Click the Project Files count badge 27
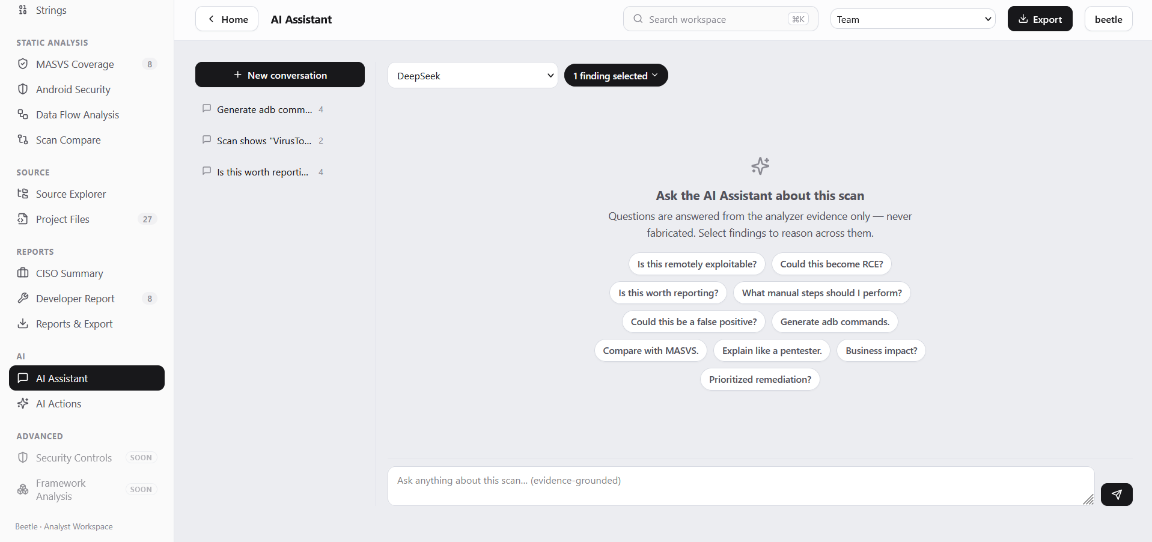The width and height of the screenshot is (1152, 542). (147, 219)
